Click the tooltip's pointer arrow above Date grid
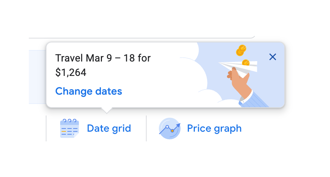 point(107,110)
